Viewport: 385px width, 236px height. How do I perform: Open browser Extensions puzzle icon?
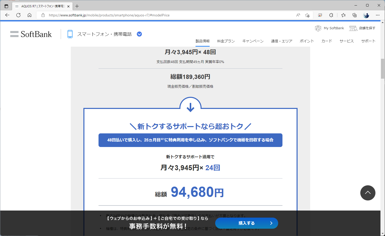click(x=331, y=15)
